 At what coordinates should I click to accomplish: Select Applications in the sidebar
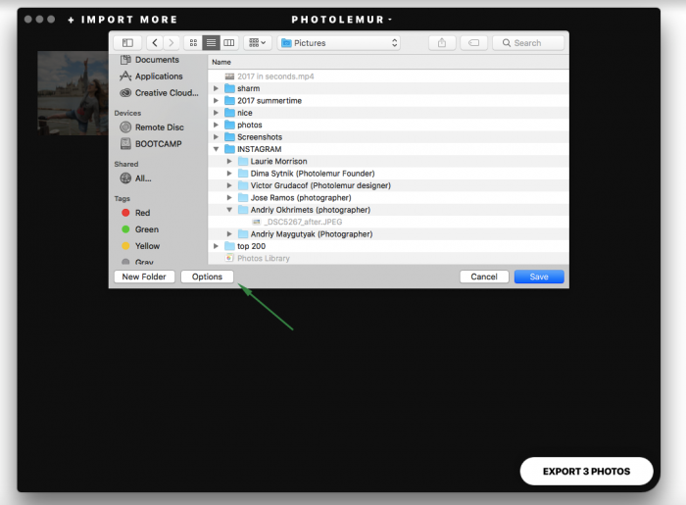[151, 76]
